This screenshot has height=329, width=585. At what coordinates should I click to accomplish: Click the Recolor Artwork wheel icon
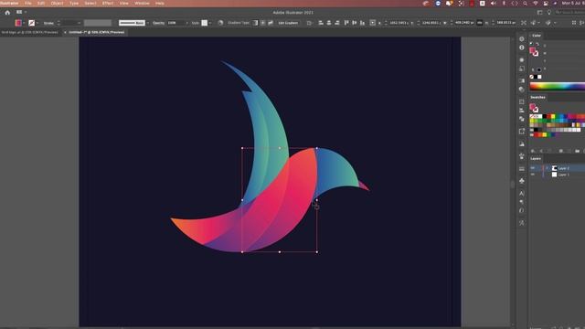220,23
